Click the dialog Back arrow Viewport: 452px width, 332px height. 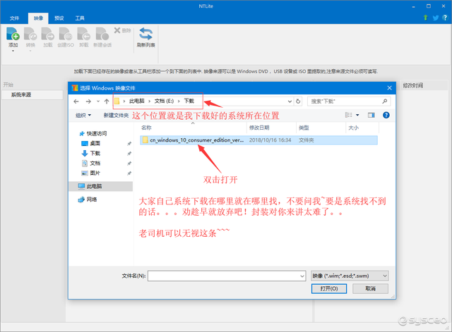click(x=76, y=102)
